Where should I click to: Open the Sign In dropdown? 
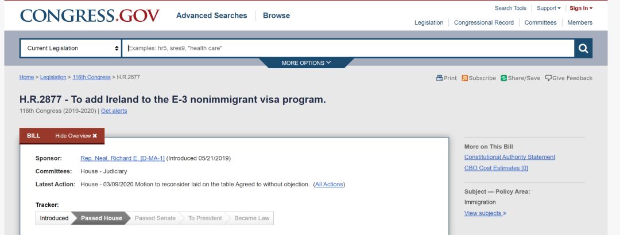(x=581, y=8)
